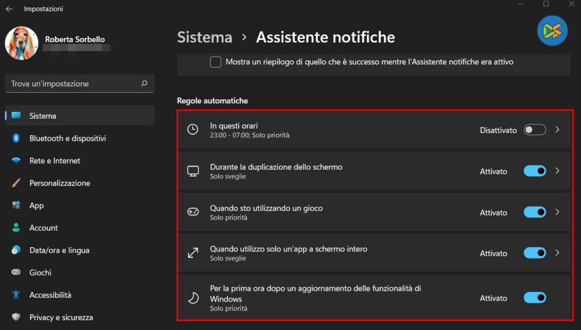
Task: Click the Accessibilità figure icon
Action: point(16,295)
